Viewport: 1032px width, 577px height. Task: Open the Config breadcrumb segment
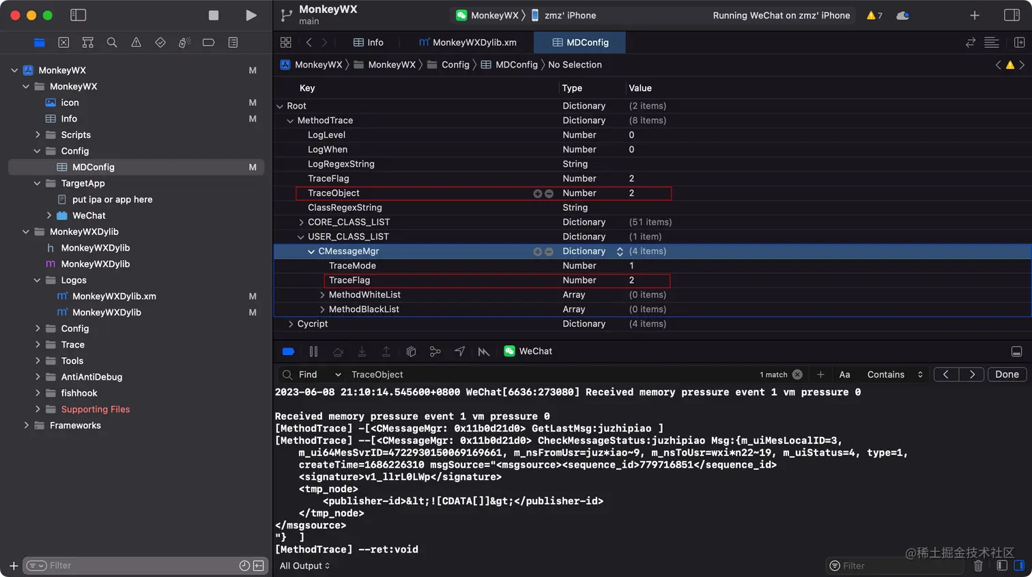448,65
